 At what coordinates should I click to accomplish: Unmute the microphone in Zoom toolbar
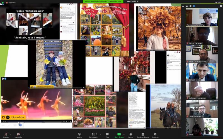click(6, 135)
